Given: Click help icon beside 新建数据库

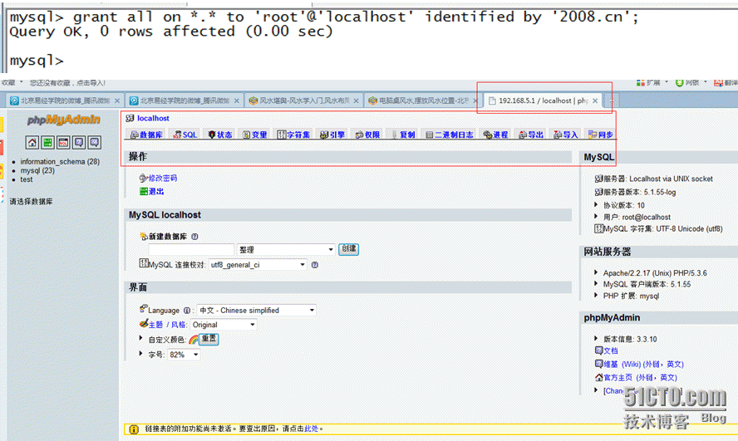Looking at the screenshot, I should click(194, 237).
